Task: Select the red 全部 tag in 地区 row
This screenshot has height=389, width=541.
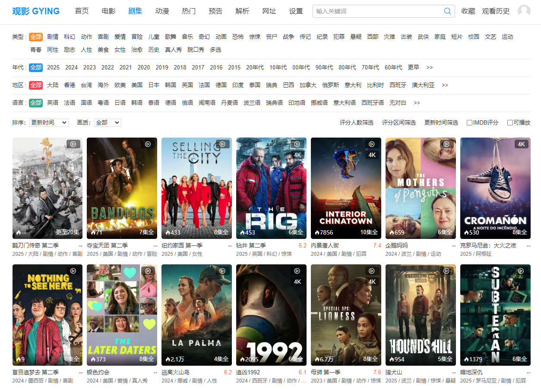Action: [x=36, y=85]
